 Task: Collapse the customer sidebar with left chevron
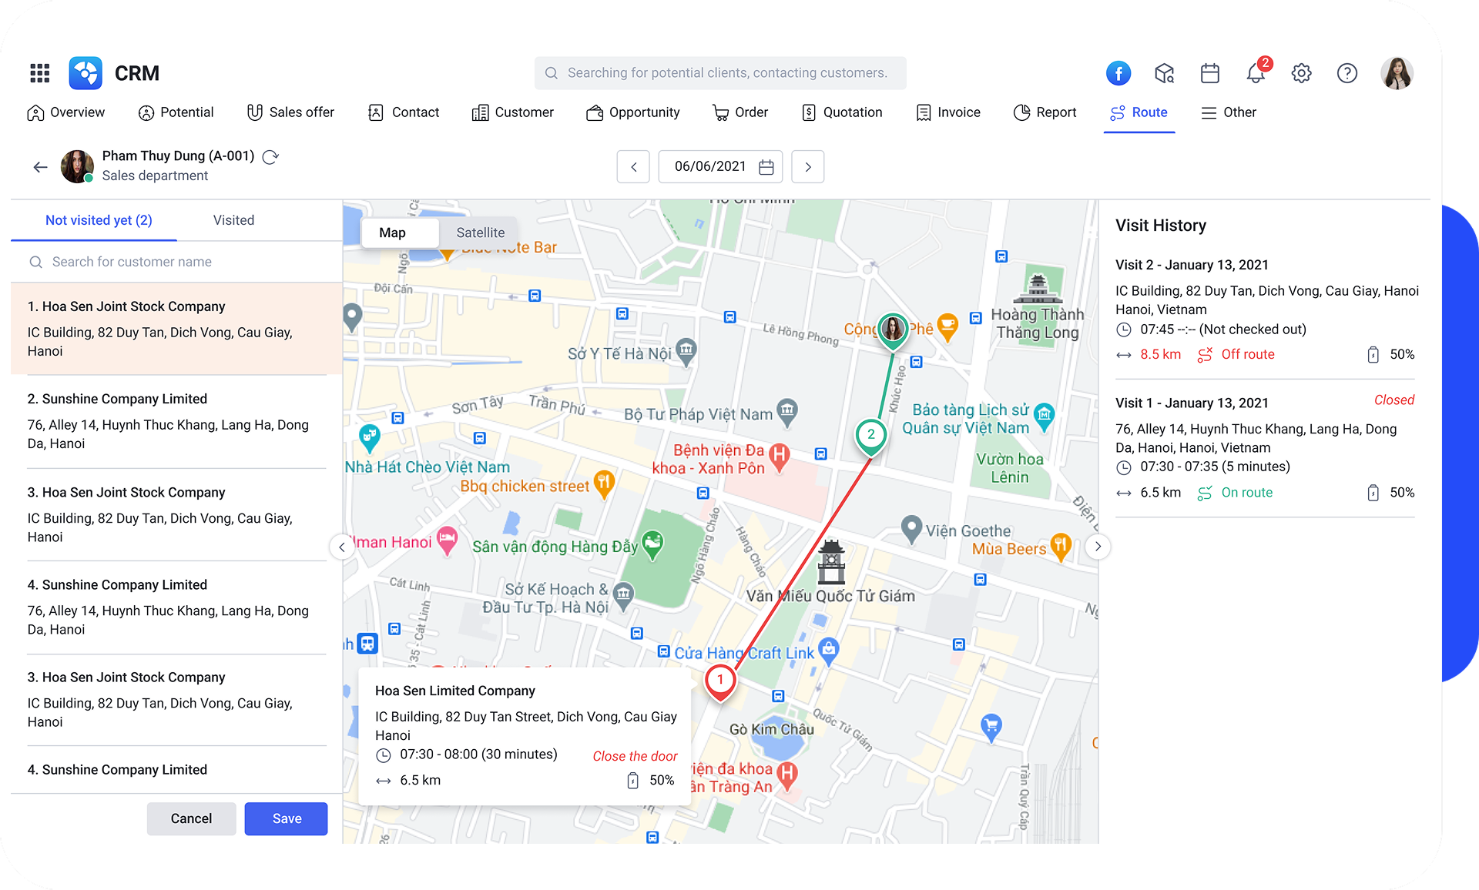342,547
